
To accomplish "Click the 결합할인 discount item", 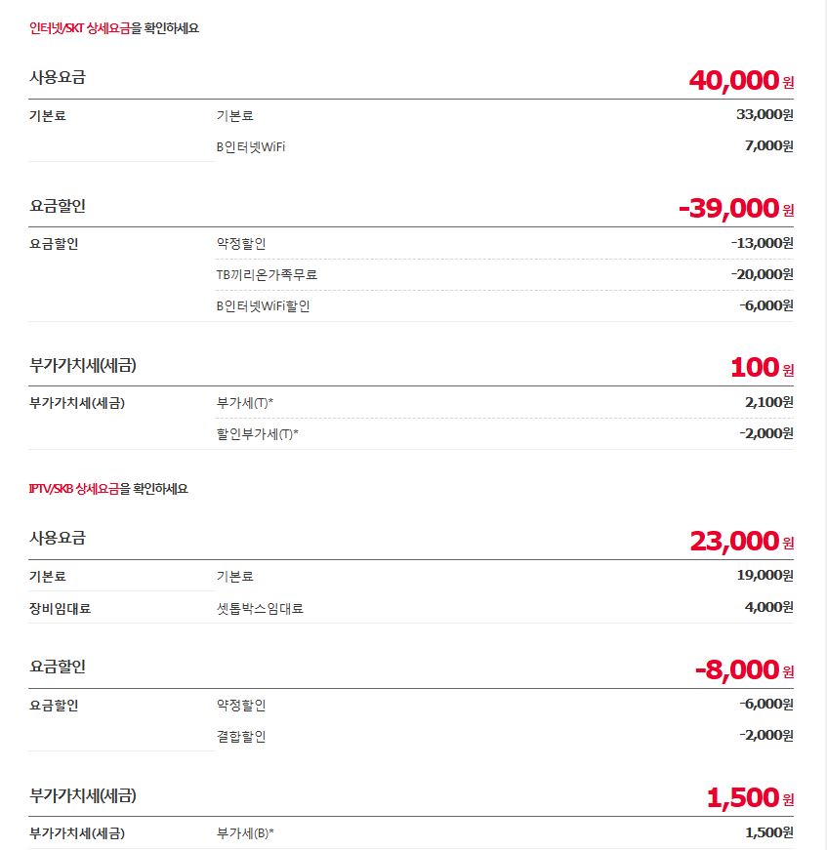I will pos(241,736).
